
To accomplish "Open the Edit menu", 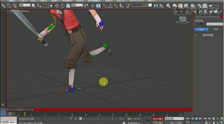I will [12, 1].
